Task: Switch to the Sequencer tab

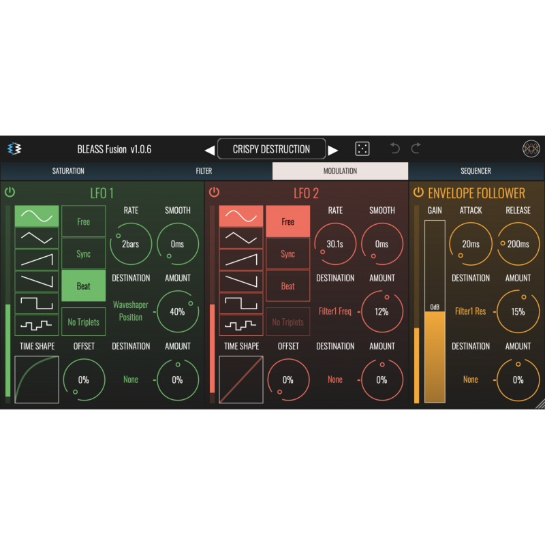Action: (476, 171)
